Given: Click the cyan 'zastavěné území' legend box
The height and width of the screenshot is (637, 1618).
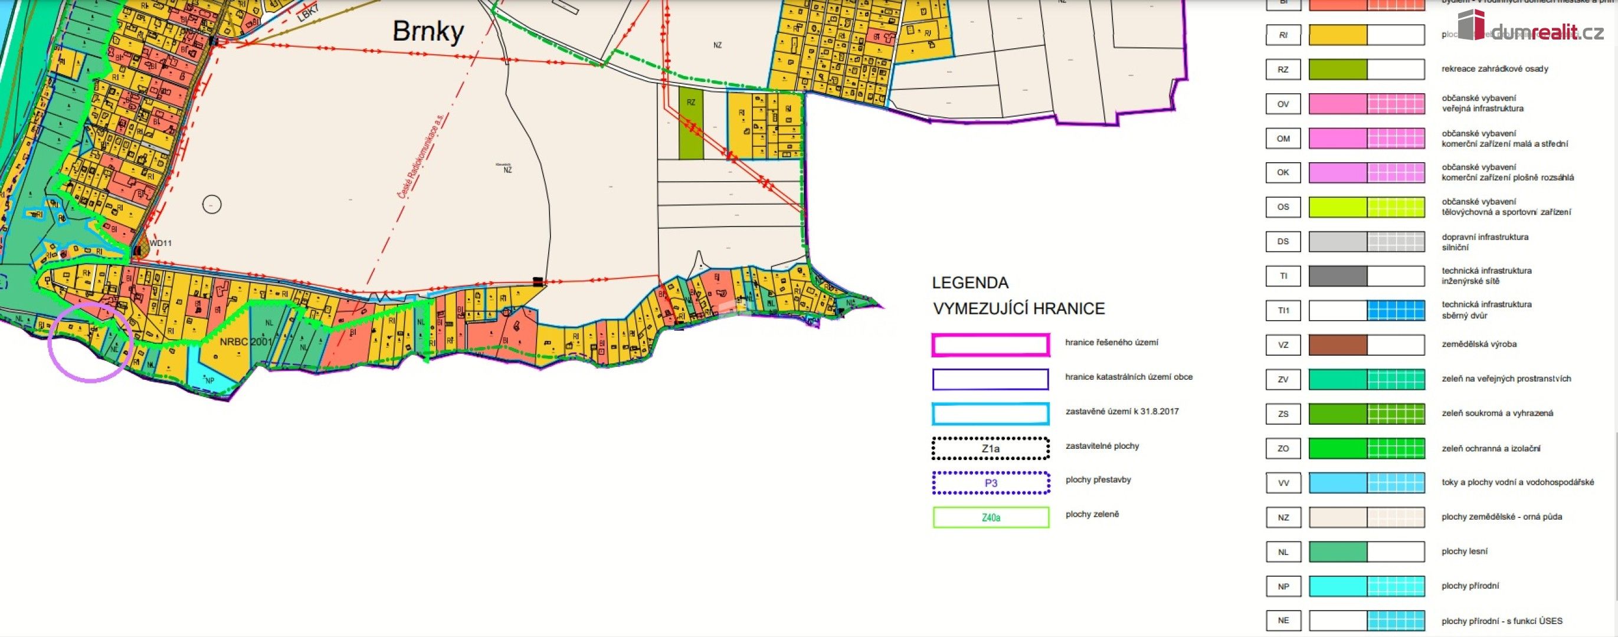Looking at the screenshot, I should click(991, 414).
